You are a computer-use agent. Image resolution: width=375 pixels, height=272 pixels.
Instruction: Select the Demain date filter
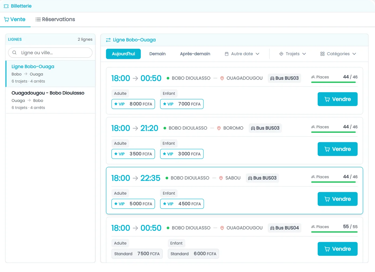tap(157, 54)
